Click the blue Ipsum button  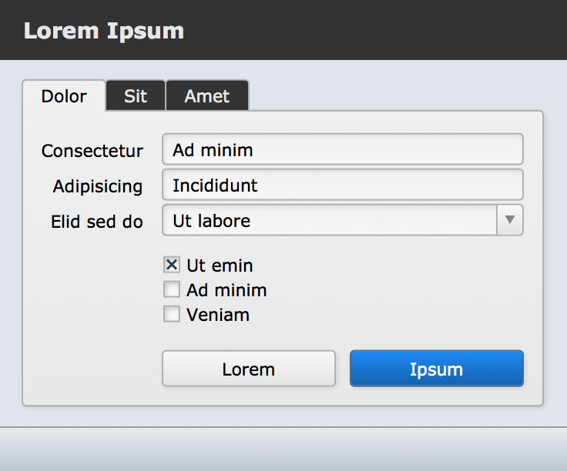pos(436,369)
